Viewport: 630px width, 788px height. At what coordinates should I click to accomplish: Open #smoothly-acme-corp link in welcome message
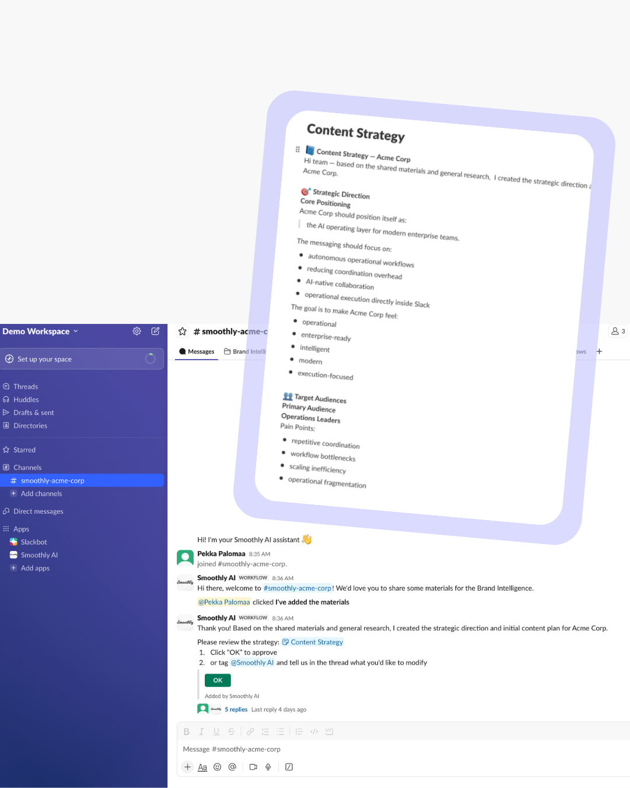tap(297, 588)
